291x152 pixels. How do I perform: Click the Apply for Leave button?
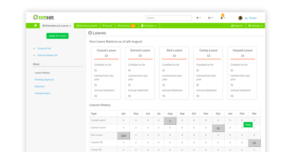pos(57,36)
